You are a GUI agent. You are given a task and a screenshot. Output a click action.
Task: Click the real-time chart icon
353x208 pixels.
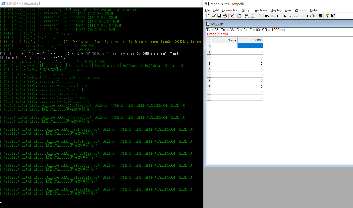pos(320,16)
